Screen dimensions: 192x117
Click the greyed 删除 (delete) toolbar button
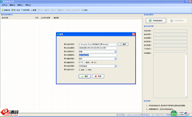point(47,10)
